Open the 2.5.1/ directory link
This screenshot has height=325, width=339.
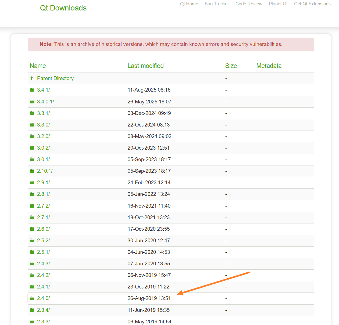point(44,252)
